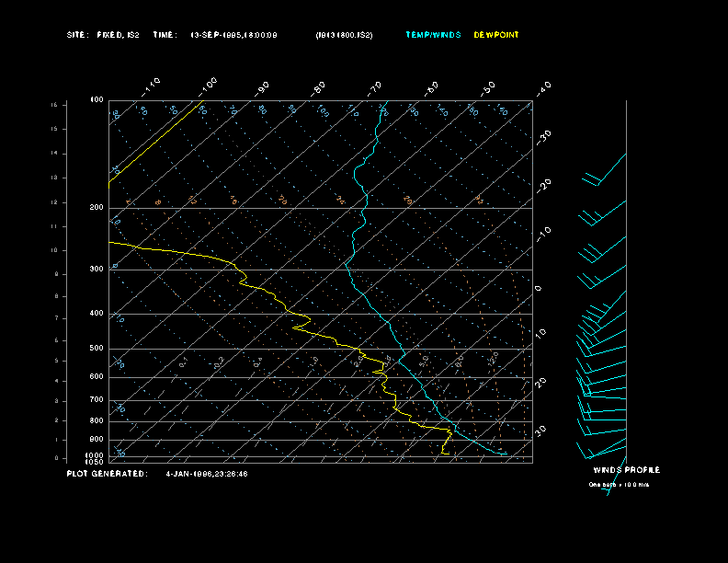
Task: Click the 1000 pressure axis label
Action: click(x=95, y=455)
